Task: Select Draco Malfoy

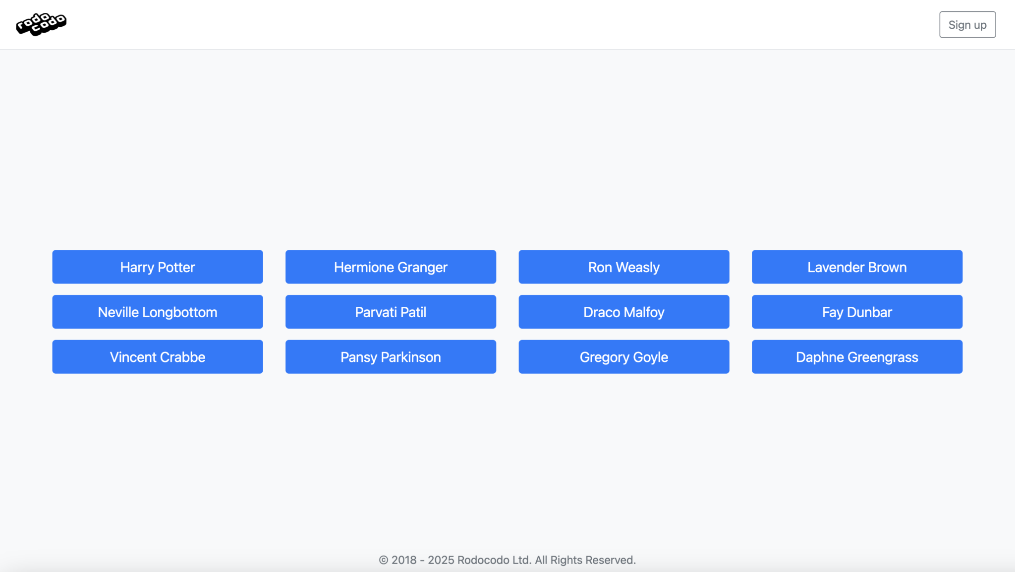Action: click(x=623, y=312)
